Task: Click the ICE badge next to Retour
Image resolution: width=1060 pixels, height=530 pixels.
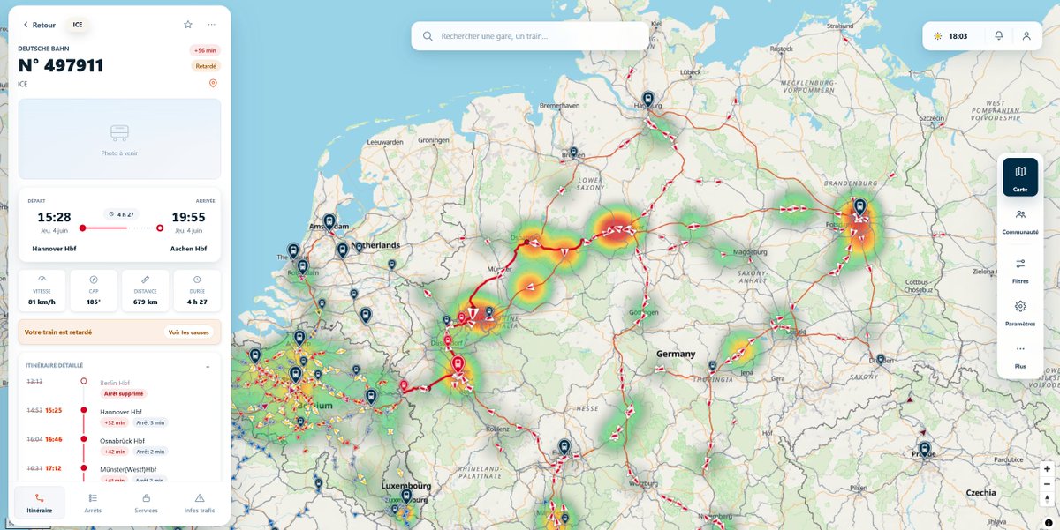Action: click(78, 25)
